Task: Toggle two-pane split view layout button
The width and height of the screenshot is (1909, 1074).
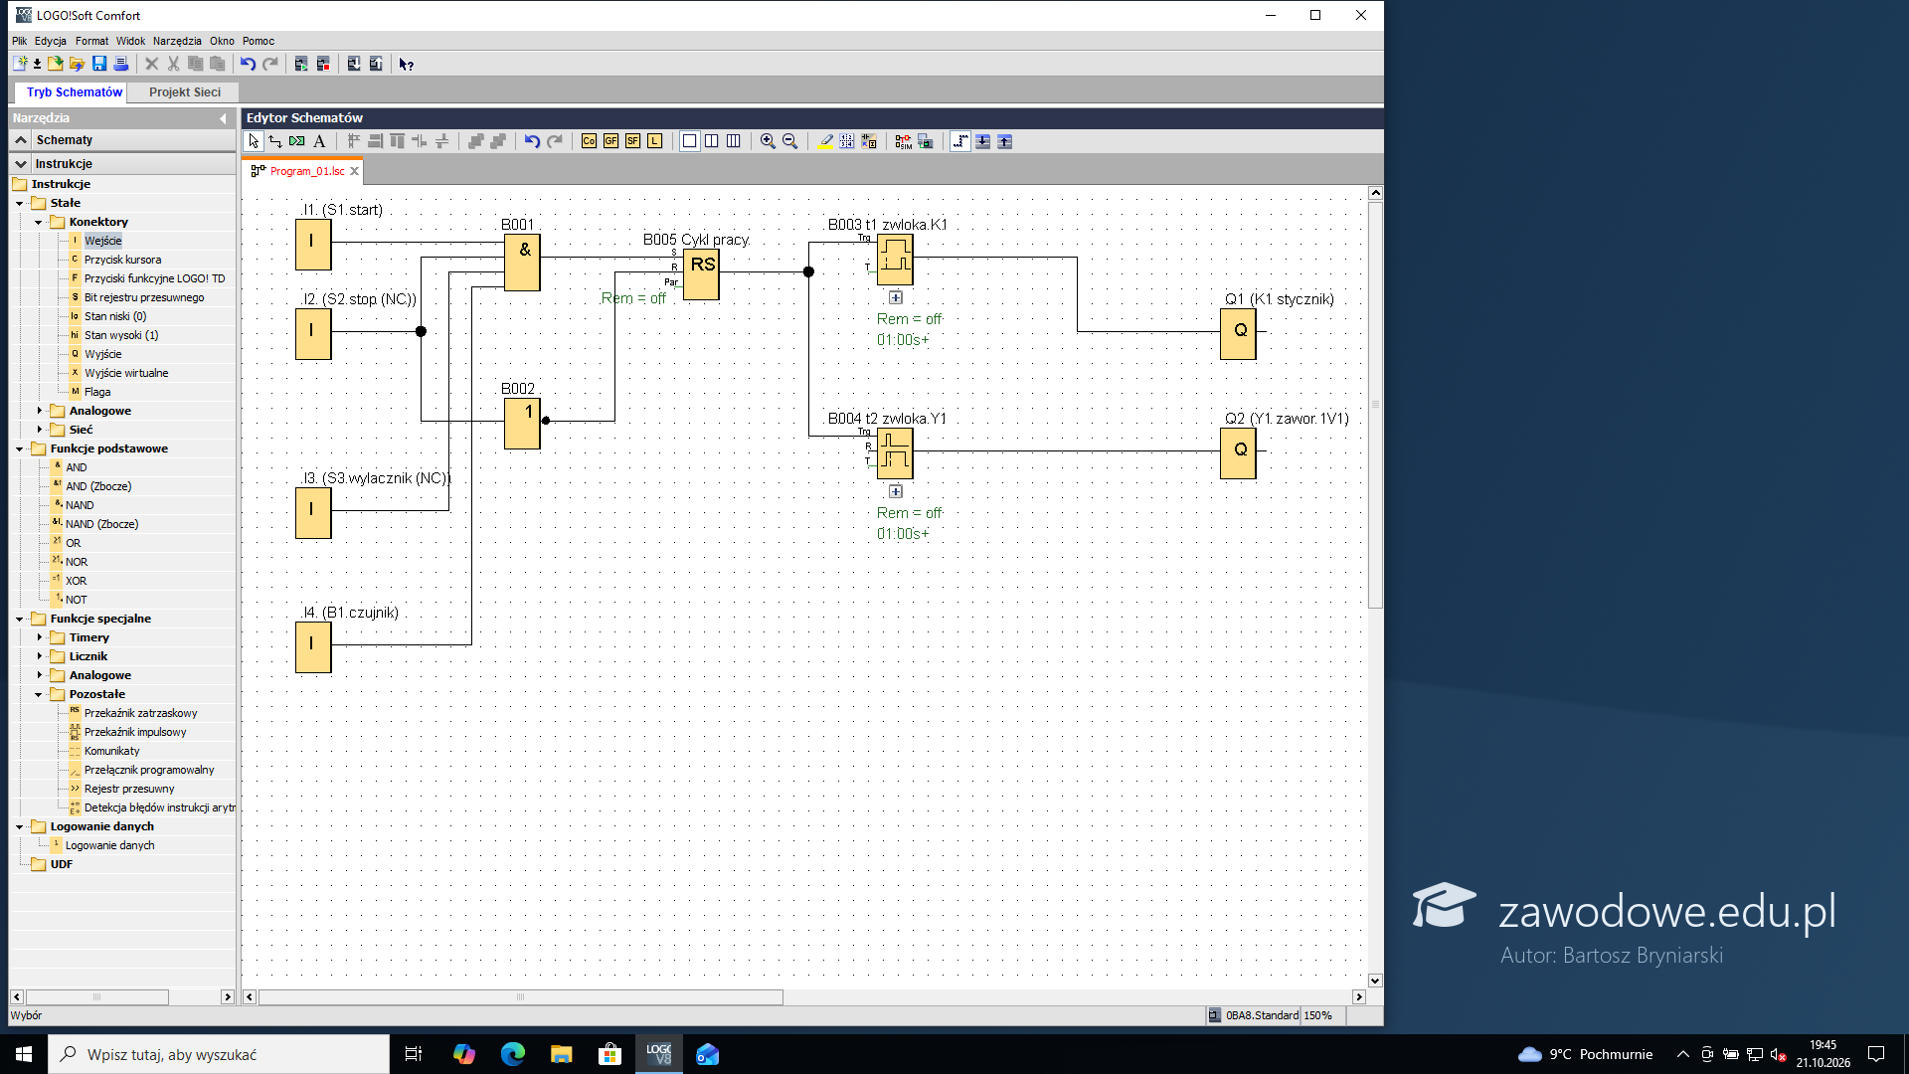Action: pyautogui.click(x=711, y=141)
